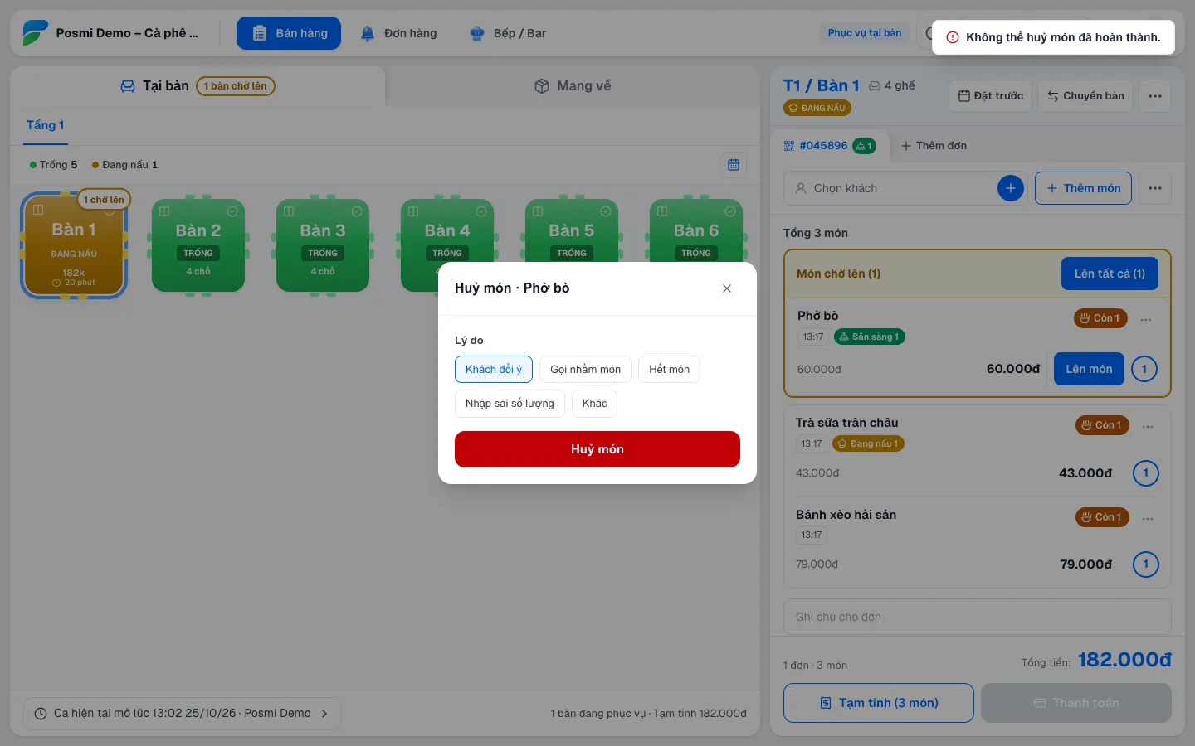Confirm with red Huỷ món button
1195x746 pixels.
coord(597,449)
